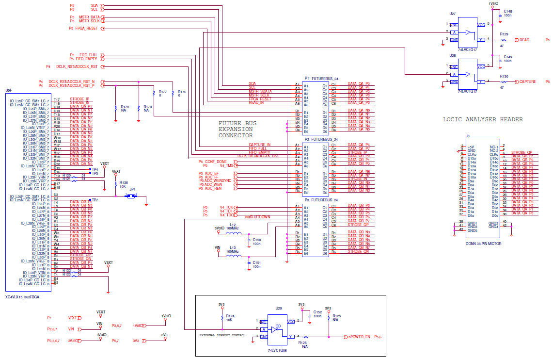The width and height of the screenshot is (553, 359).
Task: Select the U28 buffer driving CAPTURE
Action: click(468, 74)
